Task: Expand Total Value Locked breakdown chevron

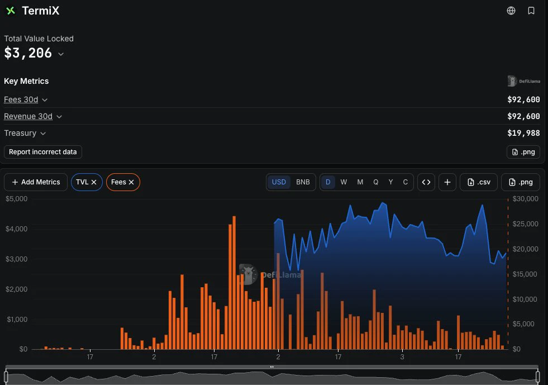Action: click(61, 54)
